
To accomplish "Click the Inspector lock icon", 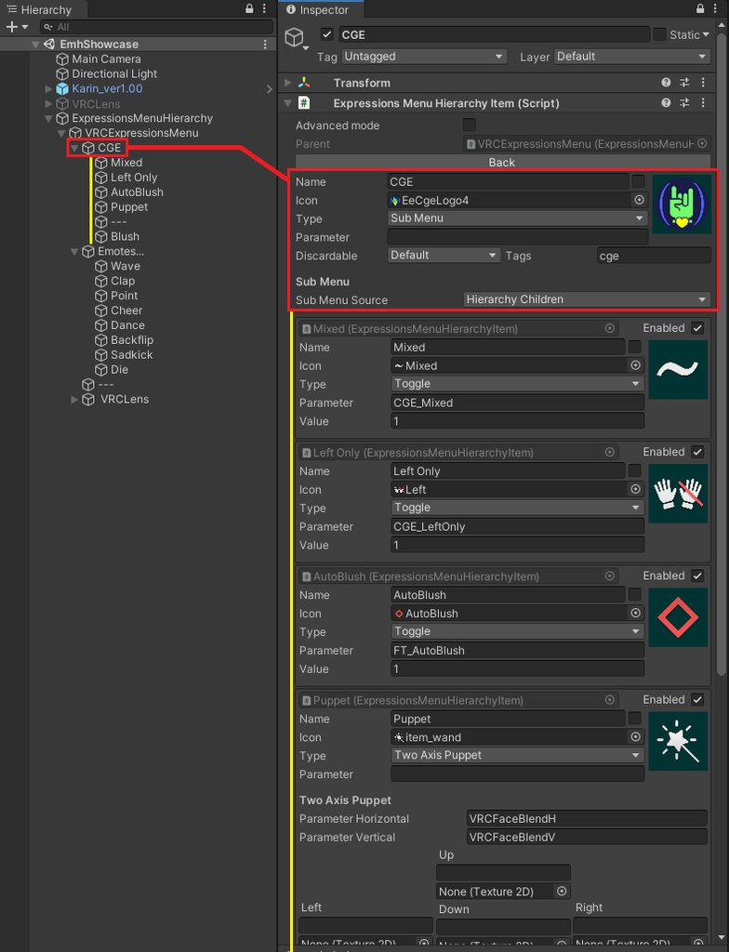I will [x=700, y=8].
